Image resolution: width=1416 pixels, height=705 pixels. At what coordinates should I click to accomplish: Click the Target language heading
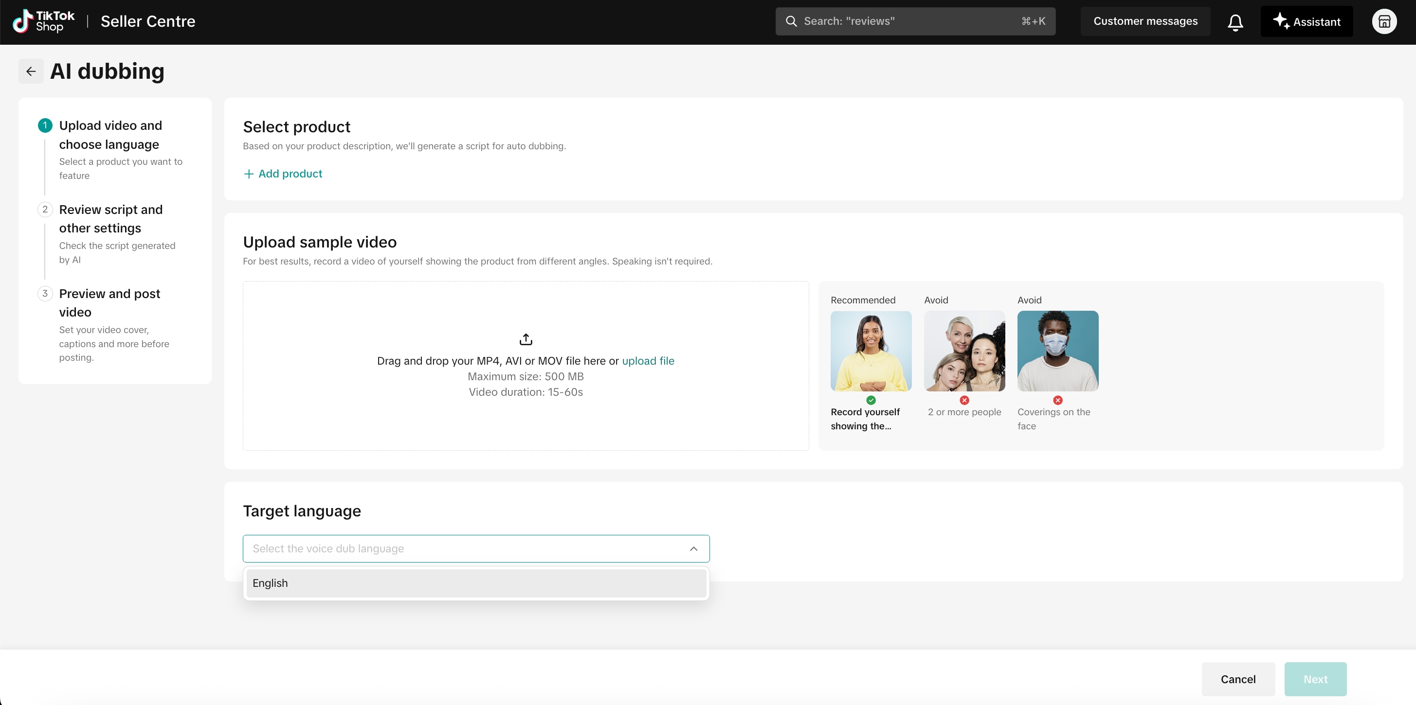[302, 511]
